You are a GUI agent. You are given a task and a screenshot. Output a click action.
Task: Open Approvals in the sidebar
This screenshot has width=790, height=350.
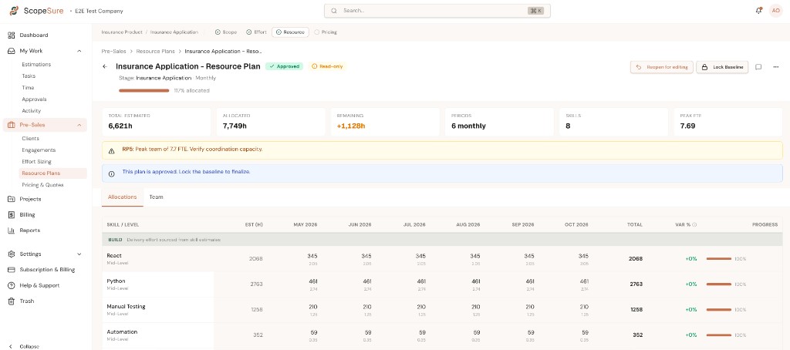(x=34, y=99)
